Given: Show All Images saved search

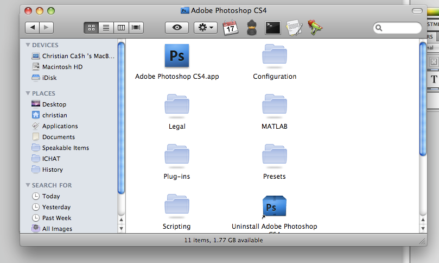Looking at the screenshot, I should tap(52, 229).
